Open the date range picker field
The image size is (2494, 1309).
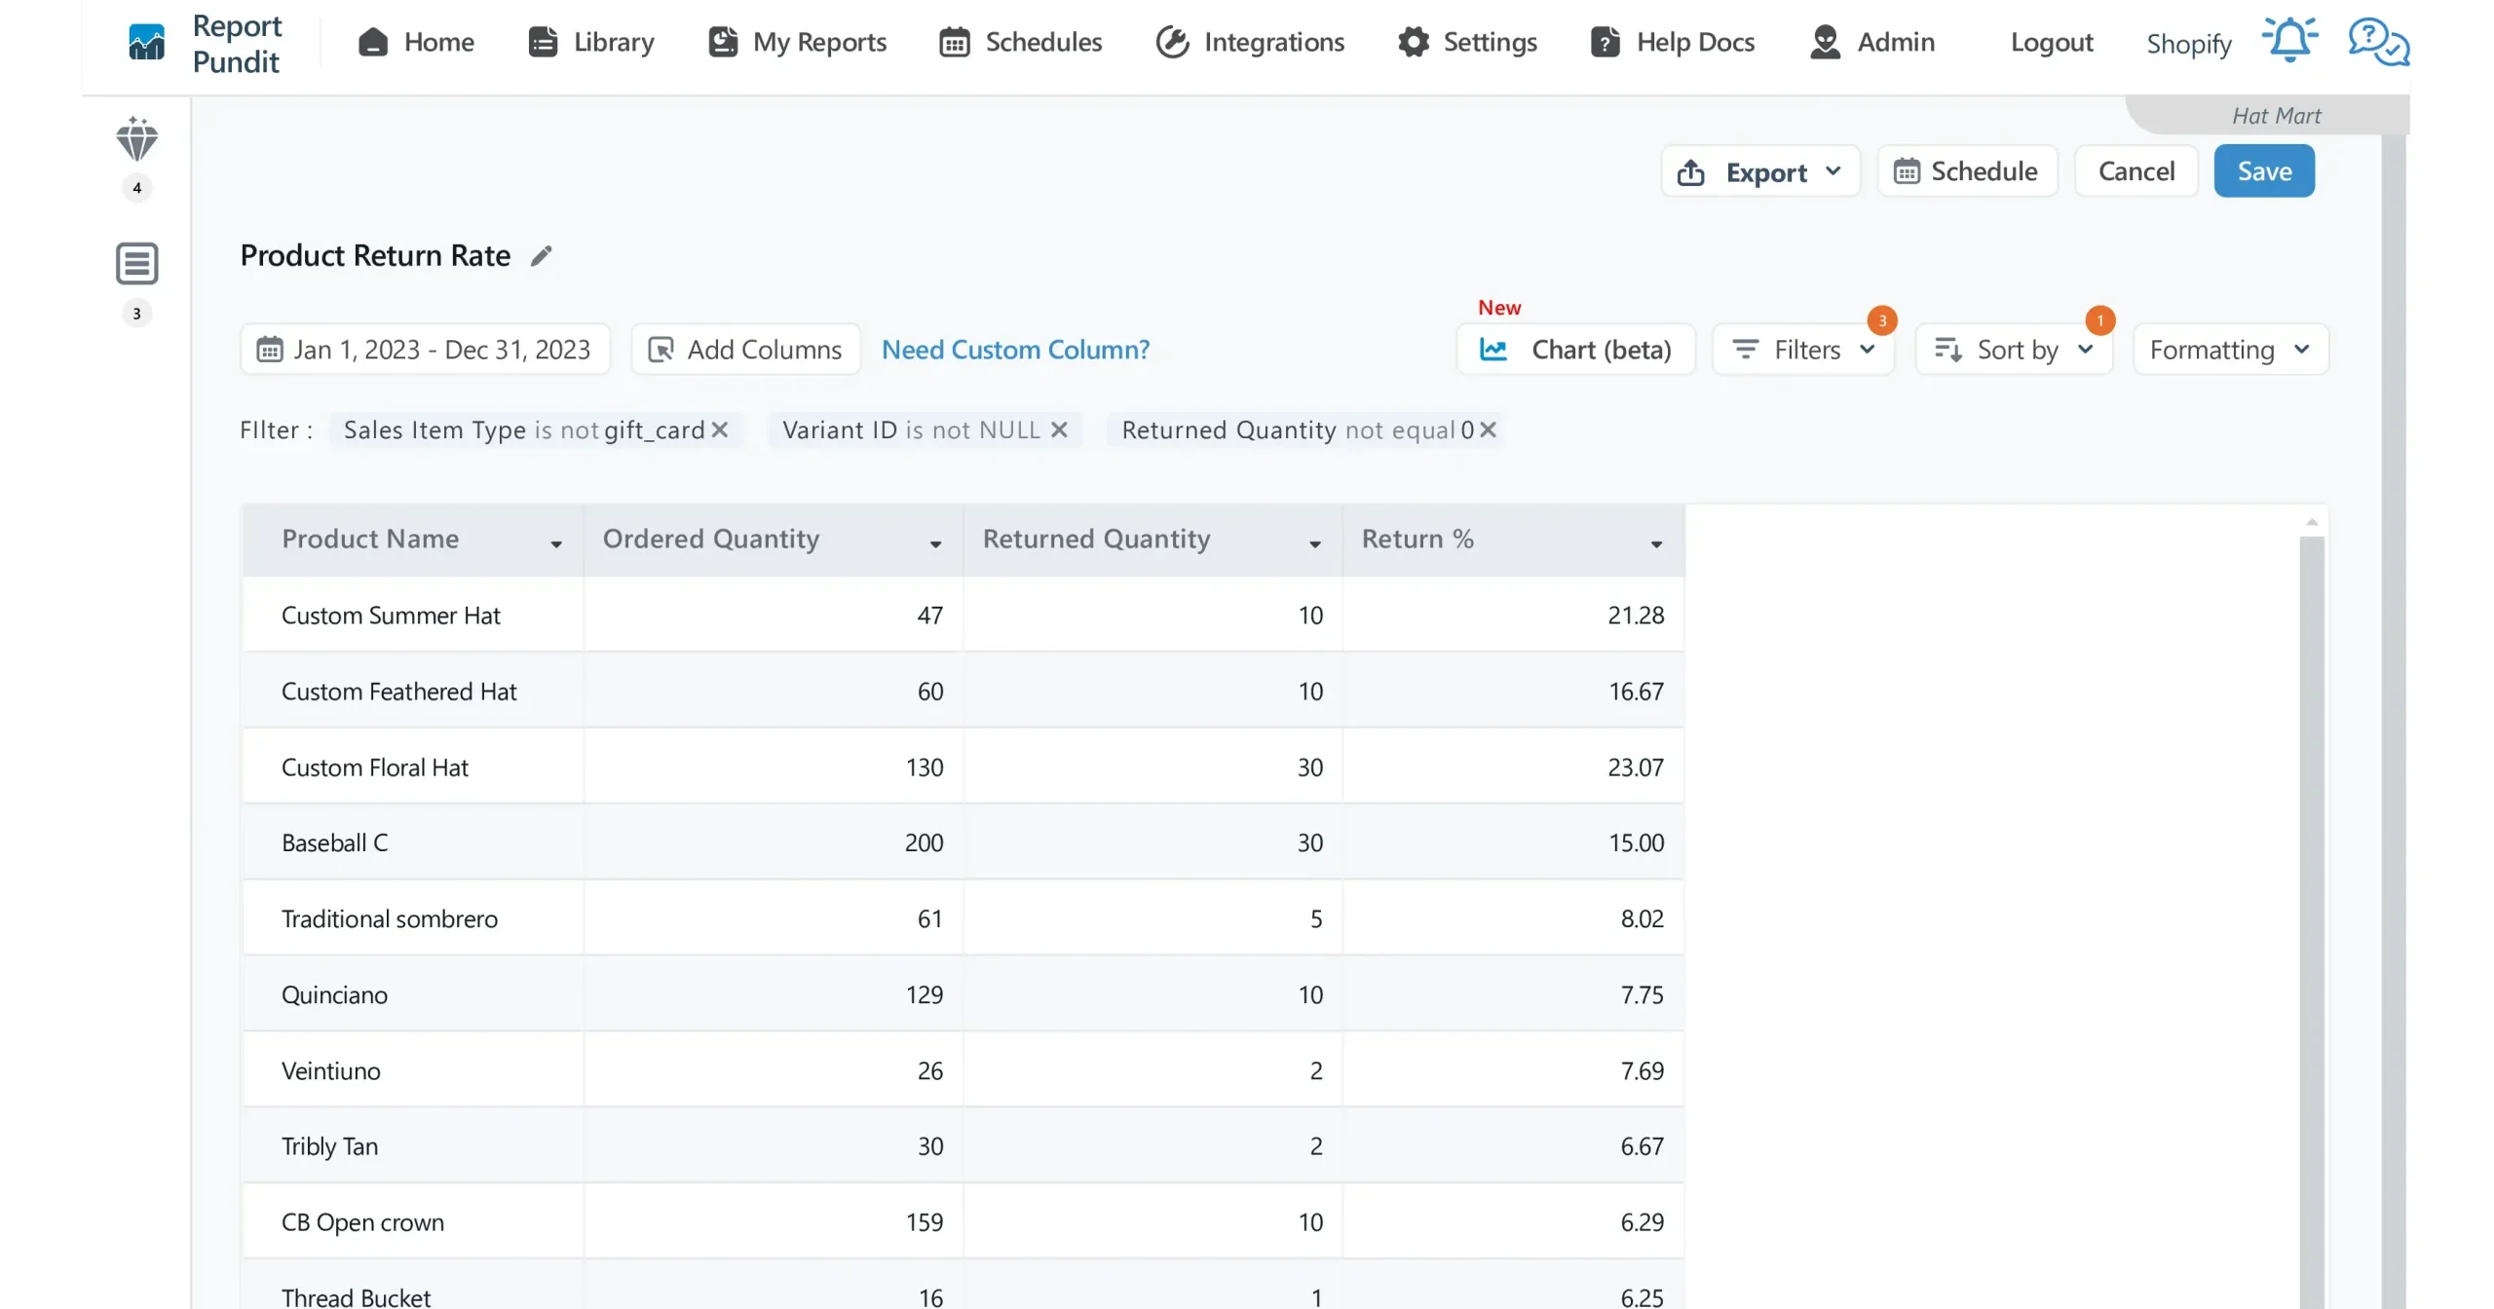point(425,350)
